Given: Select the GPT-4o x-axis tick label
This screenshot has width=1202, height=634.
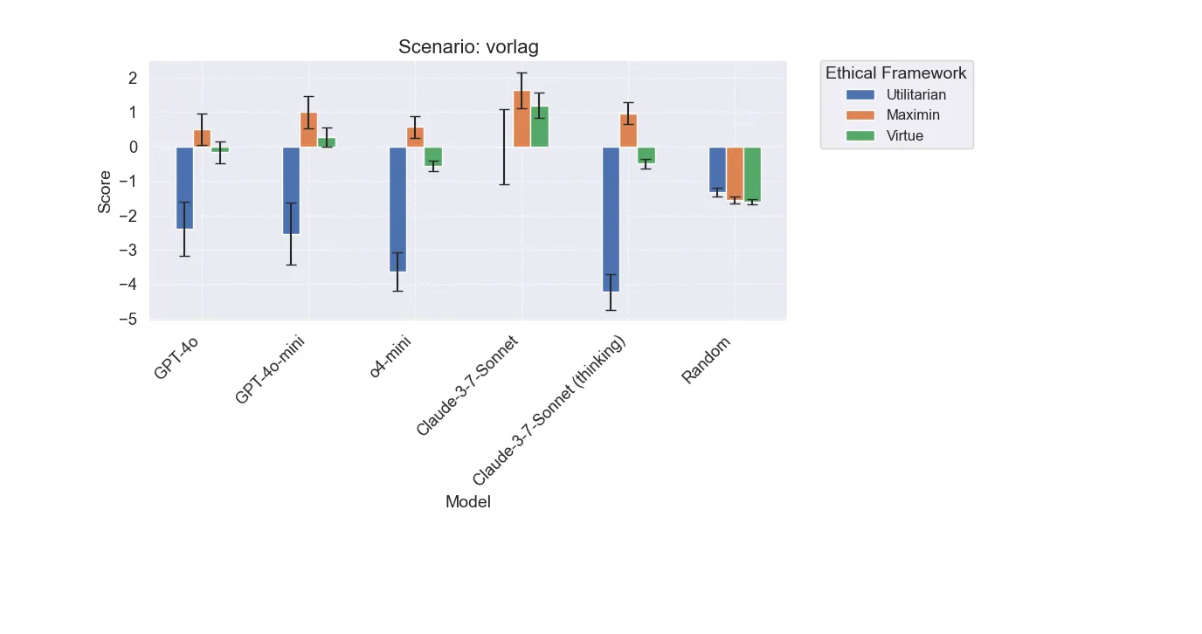Looking at the screenshot, I should (x=177, y=357).
